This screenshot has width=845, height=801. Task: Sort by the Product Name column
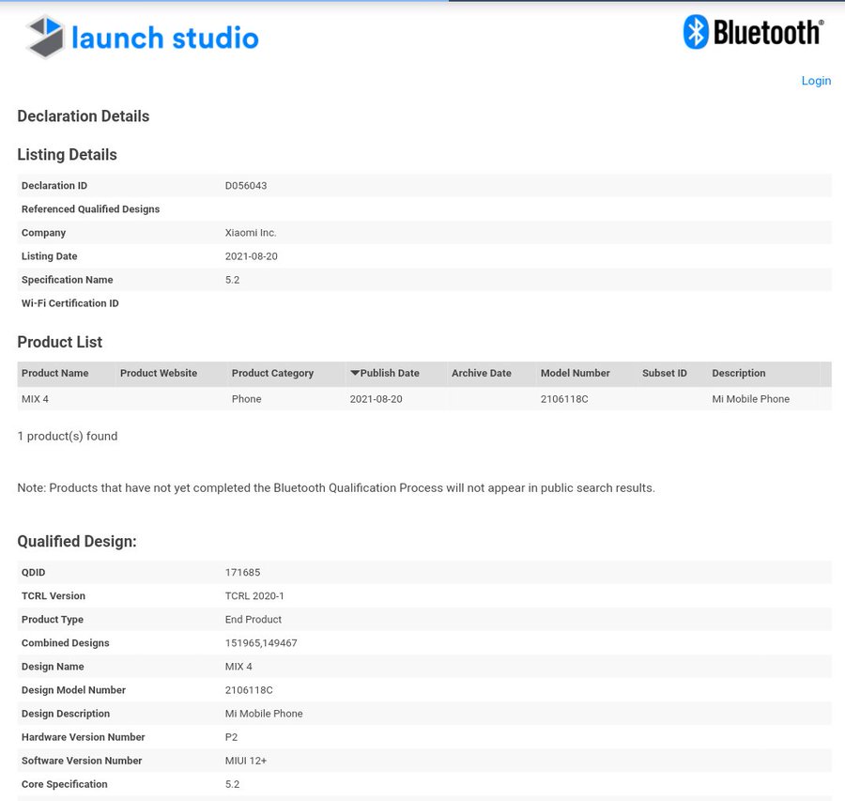tap(54, 373)
